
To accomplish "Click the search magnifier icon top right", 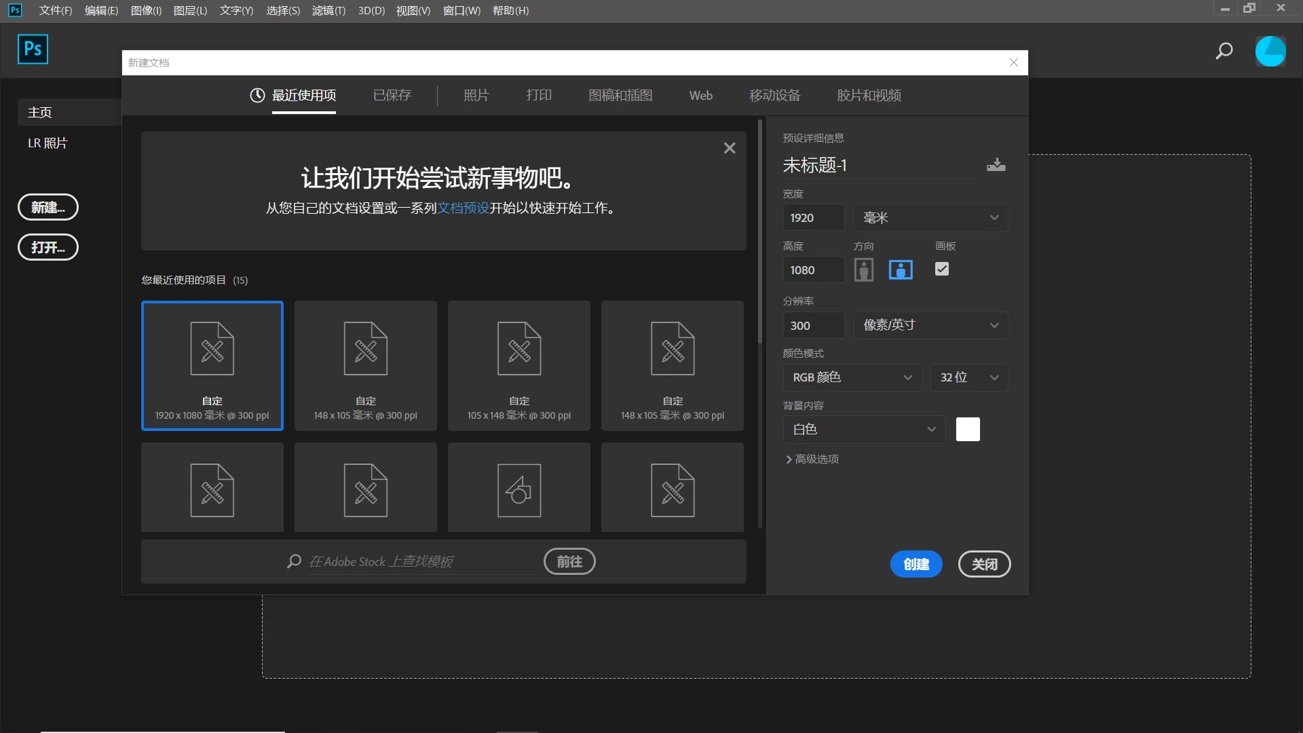I will 1224,51.
